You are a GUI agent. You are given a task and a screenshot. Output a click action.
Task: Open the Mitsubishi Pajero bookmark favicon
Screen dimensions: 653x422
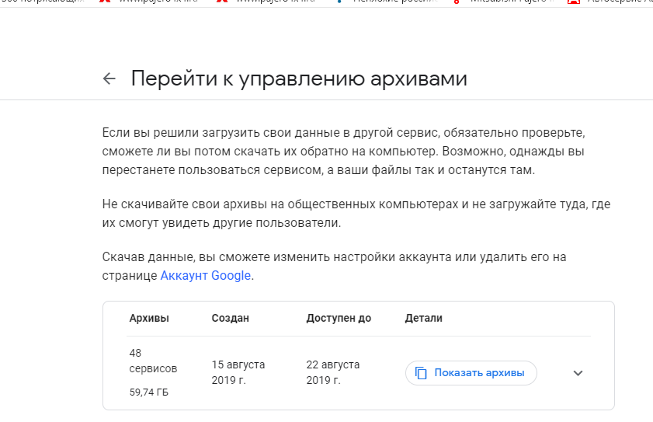pos(457,2)
